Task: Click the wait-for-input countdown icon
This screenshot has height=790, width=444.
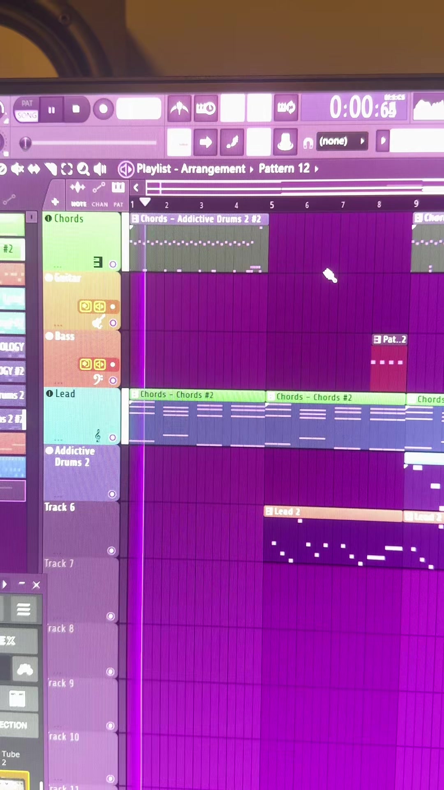Action: [206, 108]
